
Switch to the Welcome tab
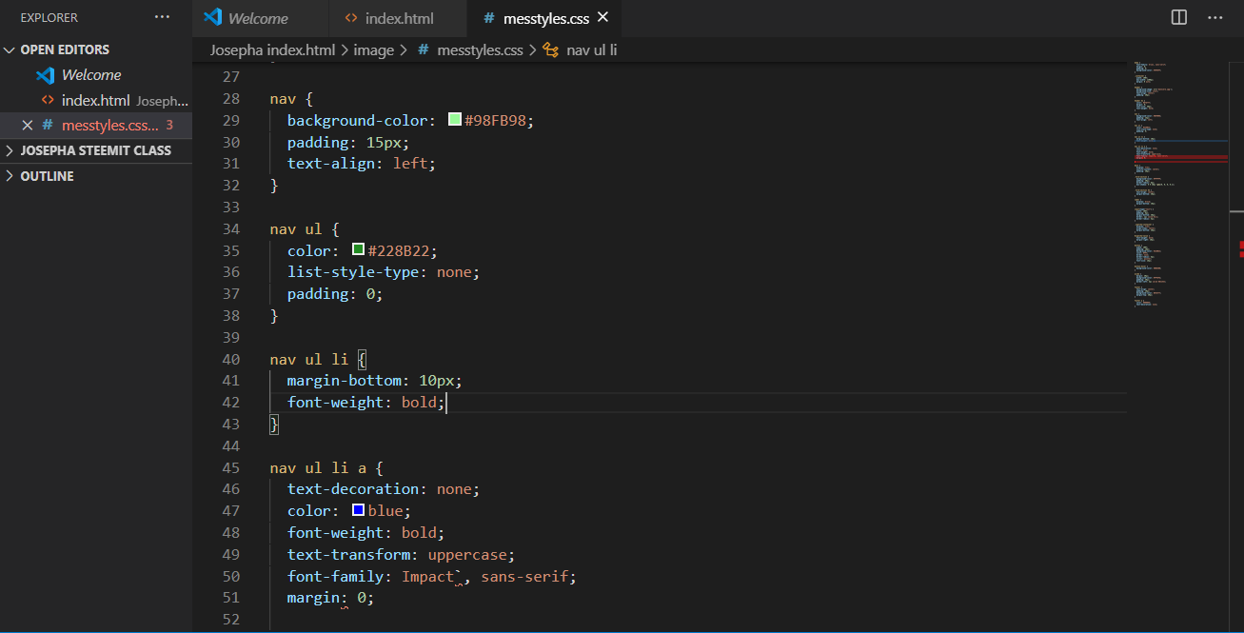(x=260, y=18)
